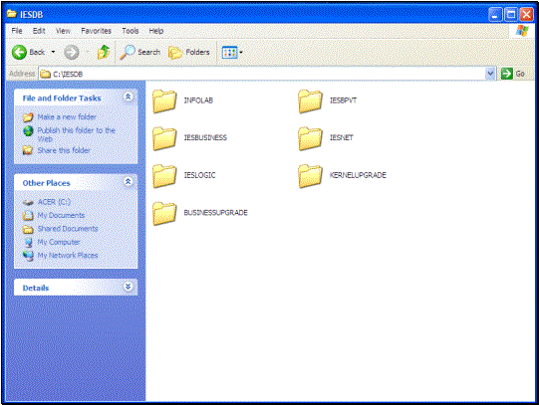This screenshot has width=539, height=405.
Task: Select the KERNELUPGRADE folder icon
Action: (x=311, y=176)
